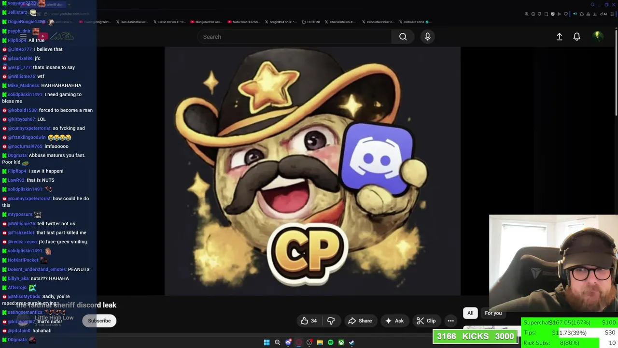618x348 pixels.
Task: Open Xbox app from the taskbar
Action: coord(341,343)
